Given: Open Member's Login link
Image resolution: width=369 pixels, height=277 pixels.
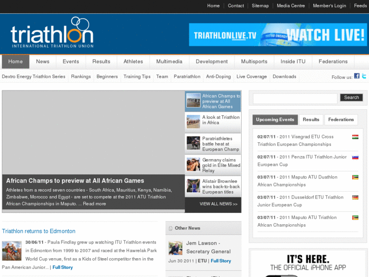Looking at the screenshot, I should (x=329, y=6).
